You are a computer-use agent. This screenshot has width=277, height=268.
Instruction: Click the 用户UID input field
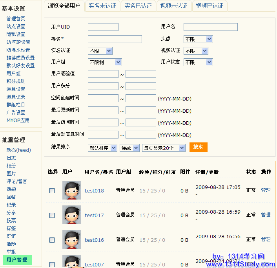pyautogui.click(x=103, y=27)
